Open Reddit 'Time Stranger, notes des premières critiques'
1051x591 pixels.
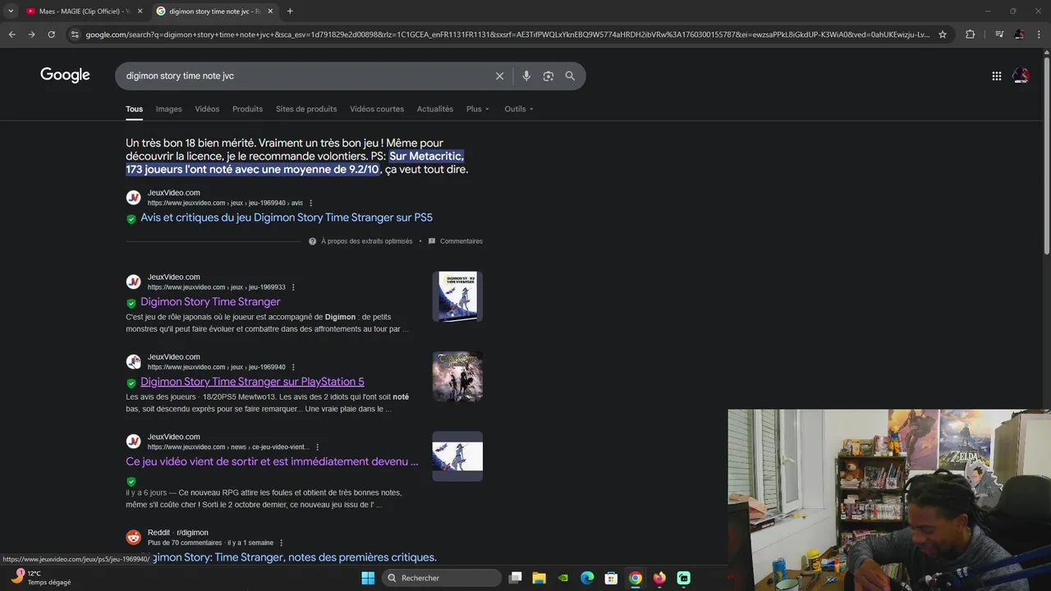[293, 557]
